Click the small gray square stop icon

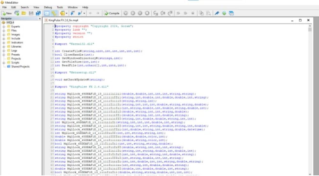pyautogui.click(x=193, y=13)
